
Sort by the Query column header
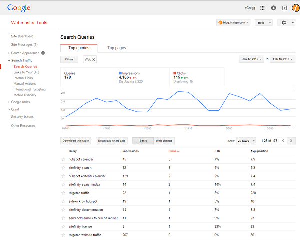point(73,151)
